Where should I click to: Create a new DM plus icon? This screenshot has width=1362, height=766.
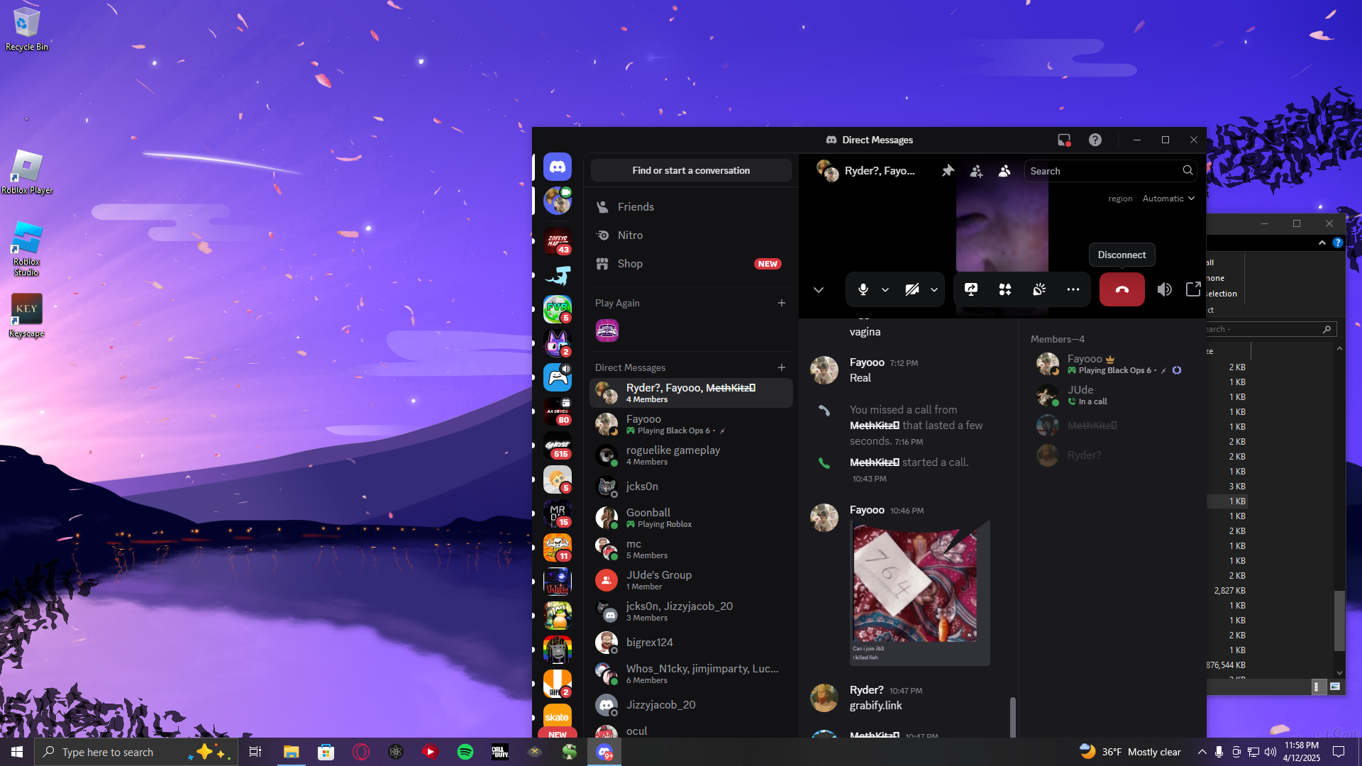tap(782, 367)
